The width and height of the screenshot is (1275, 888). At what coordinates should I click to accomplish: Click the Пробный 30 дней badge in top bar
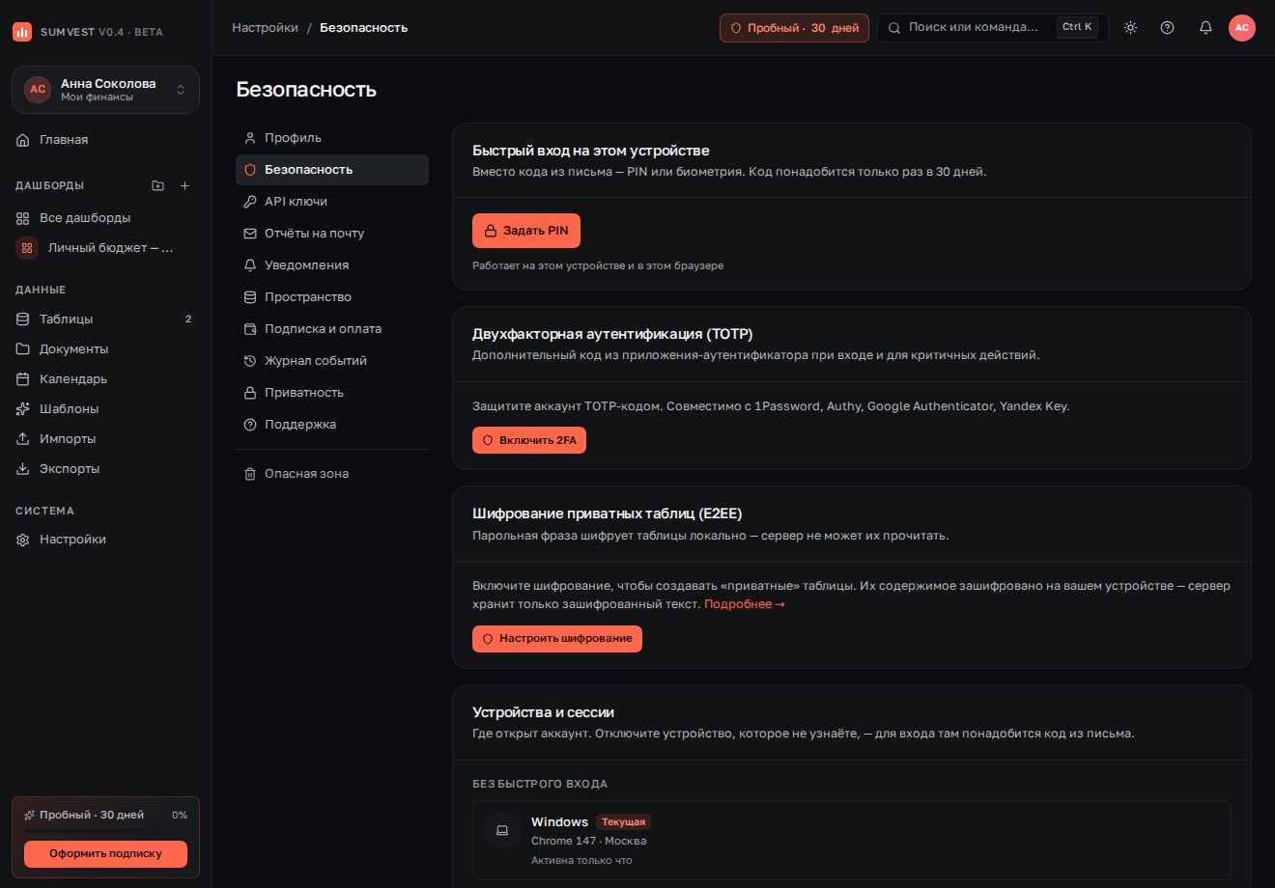click(x=794, y=28)
